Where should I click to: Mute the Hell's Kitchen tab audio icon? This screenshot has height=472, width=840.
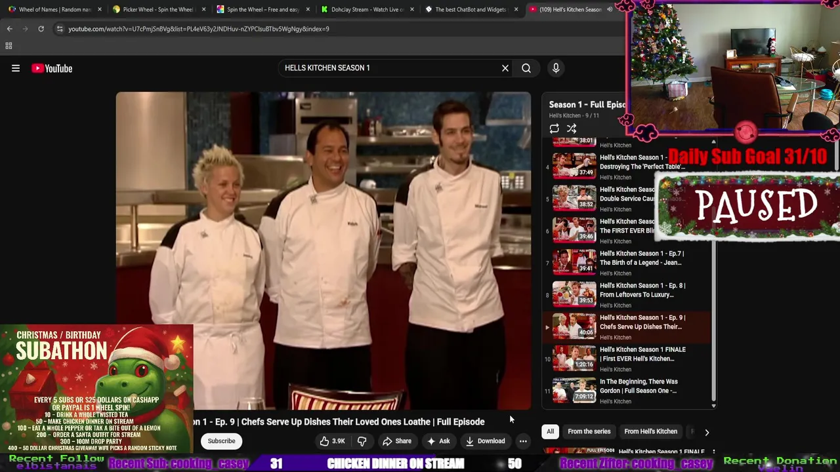coord(610,10)
